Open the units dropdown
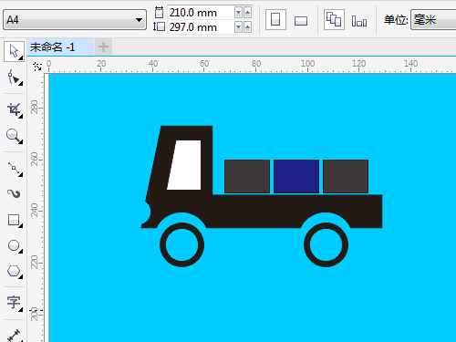The height and width of the screenshot is (342, 456). (433, 20)
